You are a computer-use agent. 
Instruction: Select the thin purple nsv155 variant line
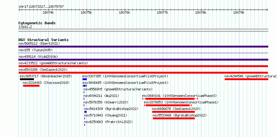(143, 53)
